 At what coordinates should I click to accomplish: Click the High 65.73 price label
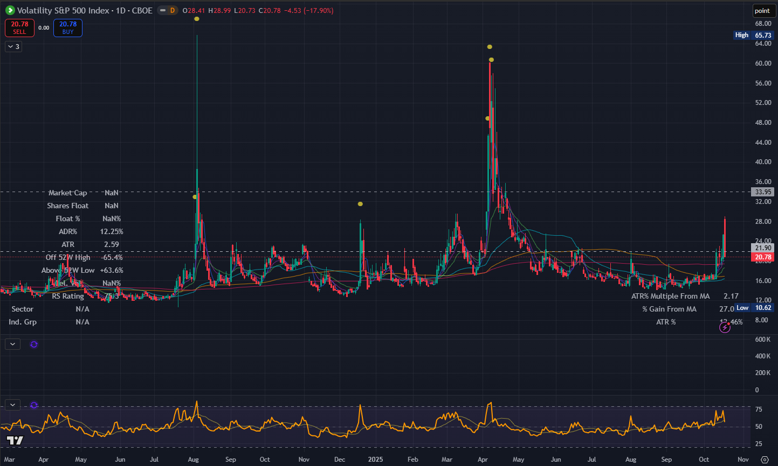pyautogui.click(x=754, y=35)
